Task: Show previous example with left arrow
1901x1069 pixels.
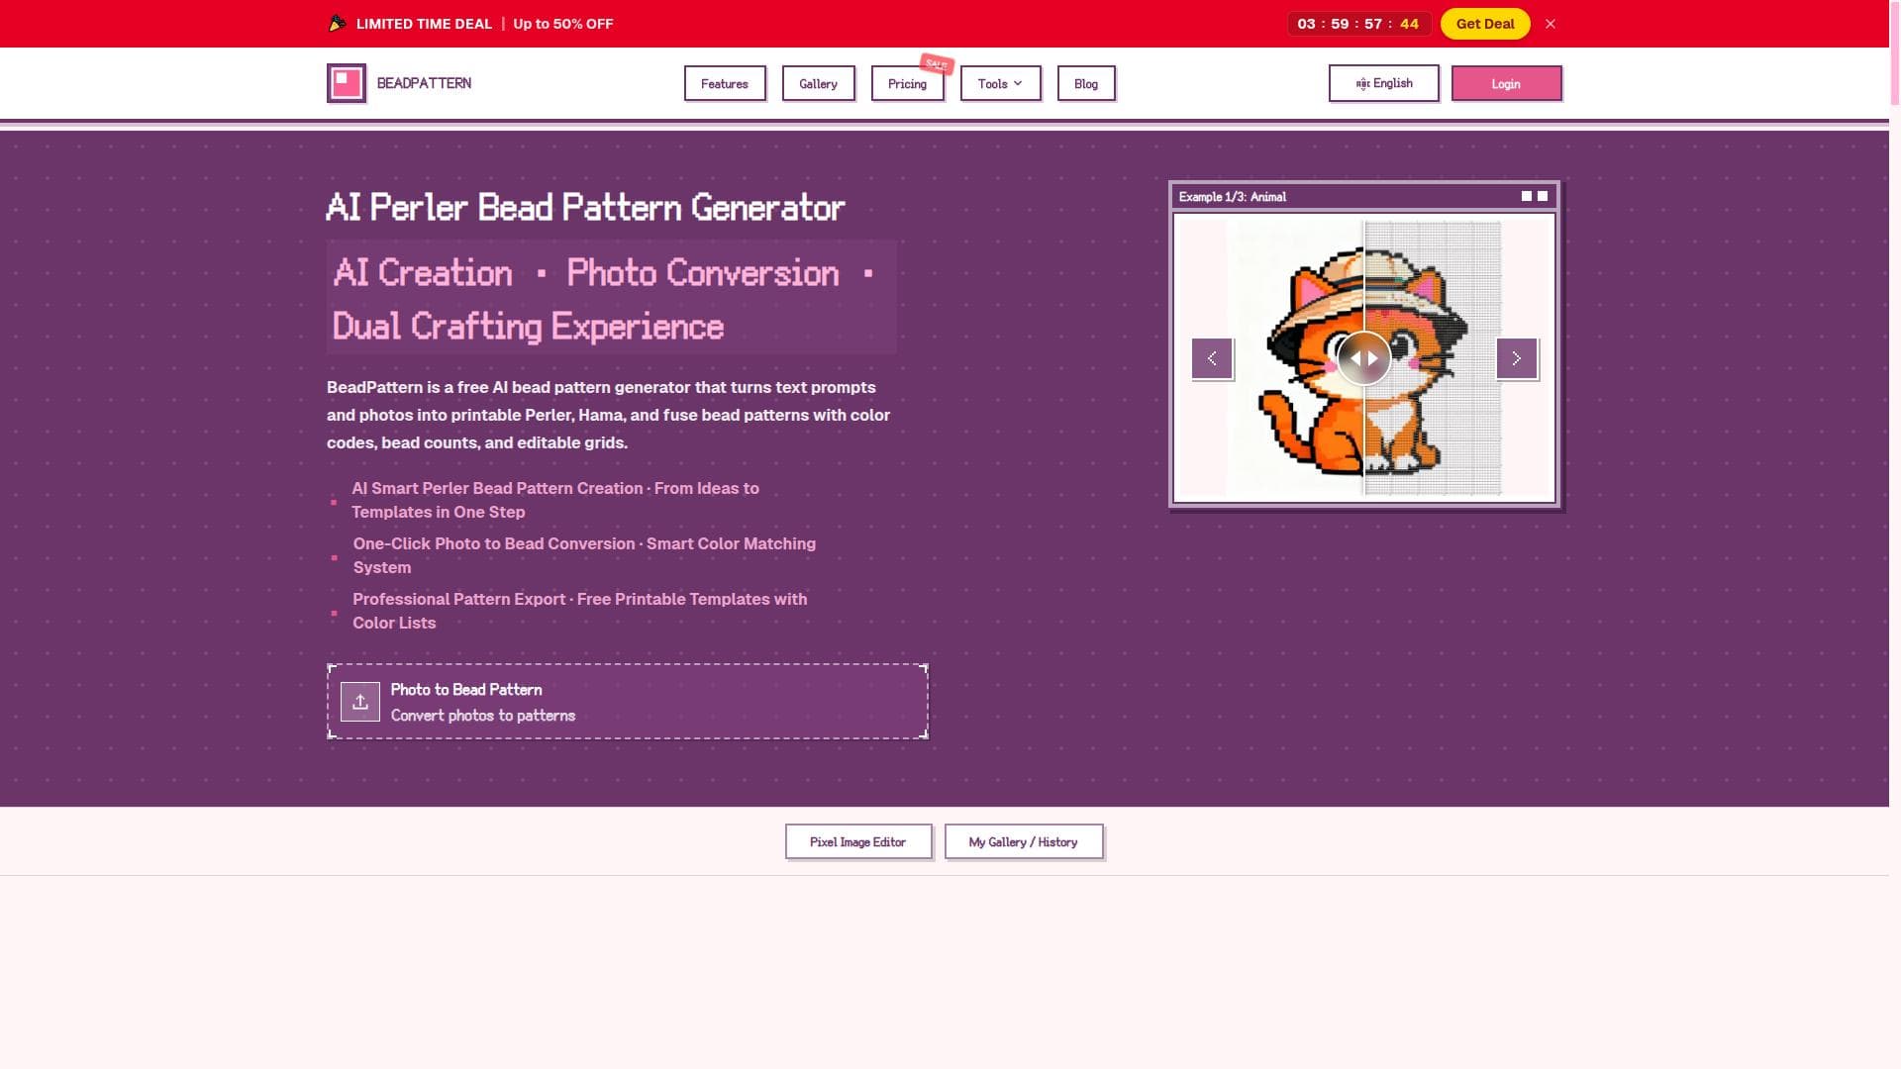Action: pos(1212,358)
